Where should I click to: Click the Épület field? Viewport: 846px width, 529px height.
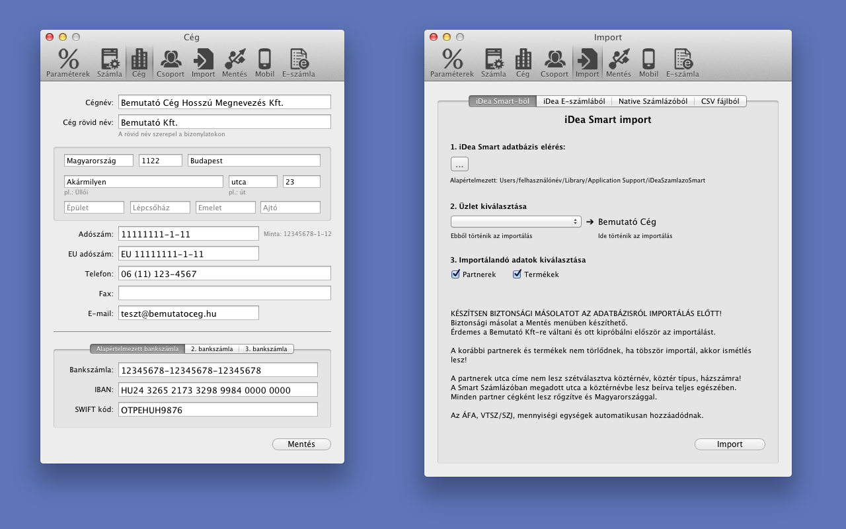94,208
